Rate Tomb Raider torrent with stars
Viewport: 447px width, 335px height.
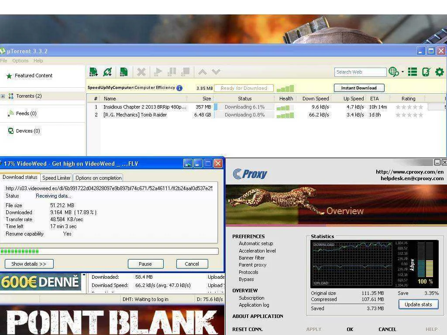(x=409, y=115)
